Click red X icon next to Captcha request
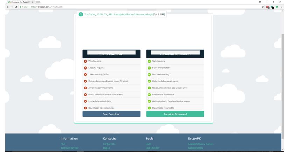The image size is (285, 152). [x=85, y=68]
